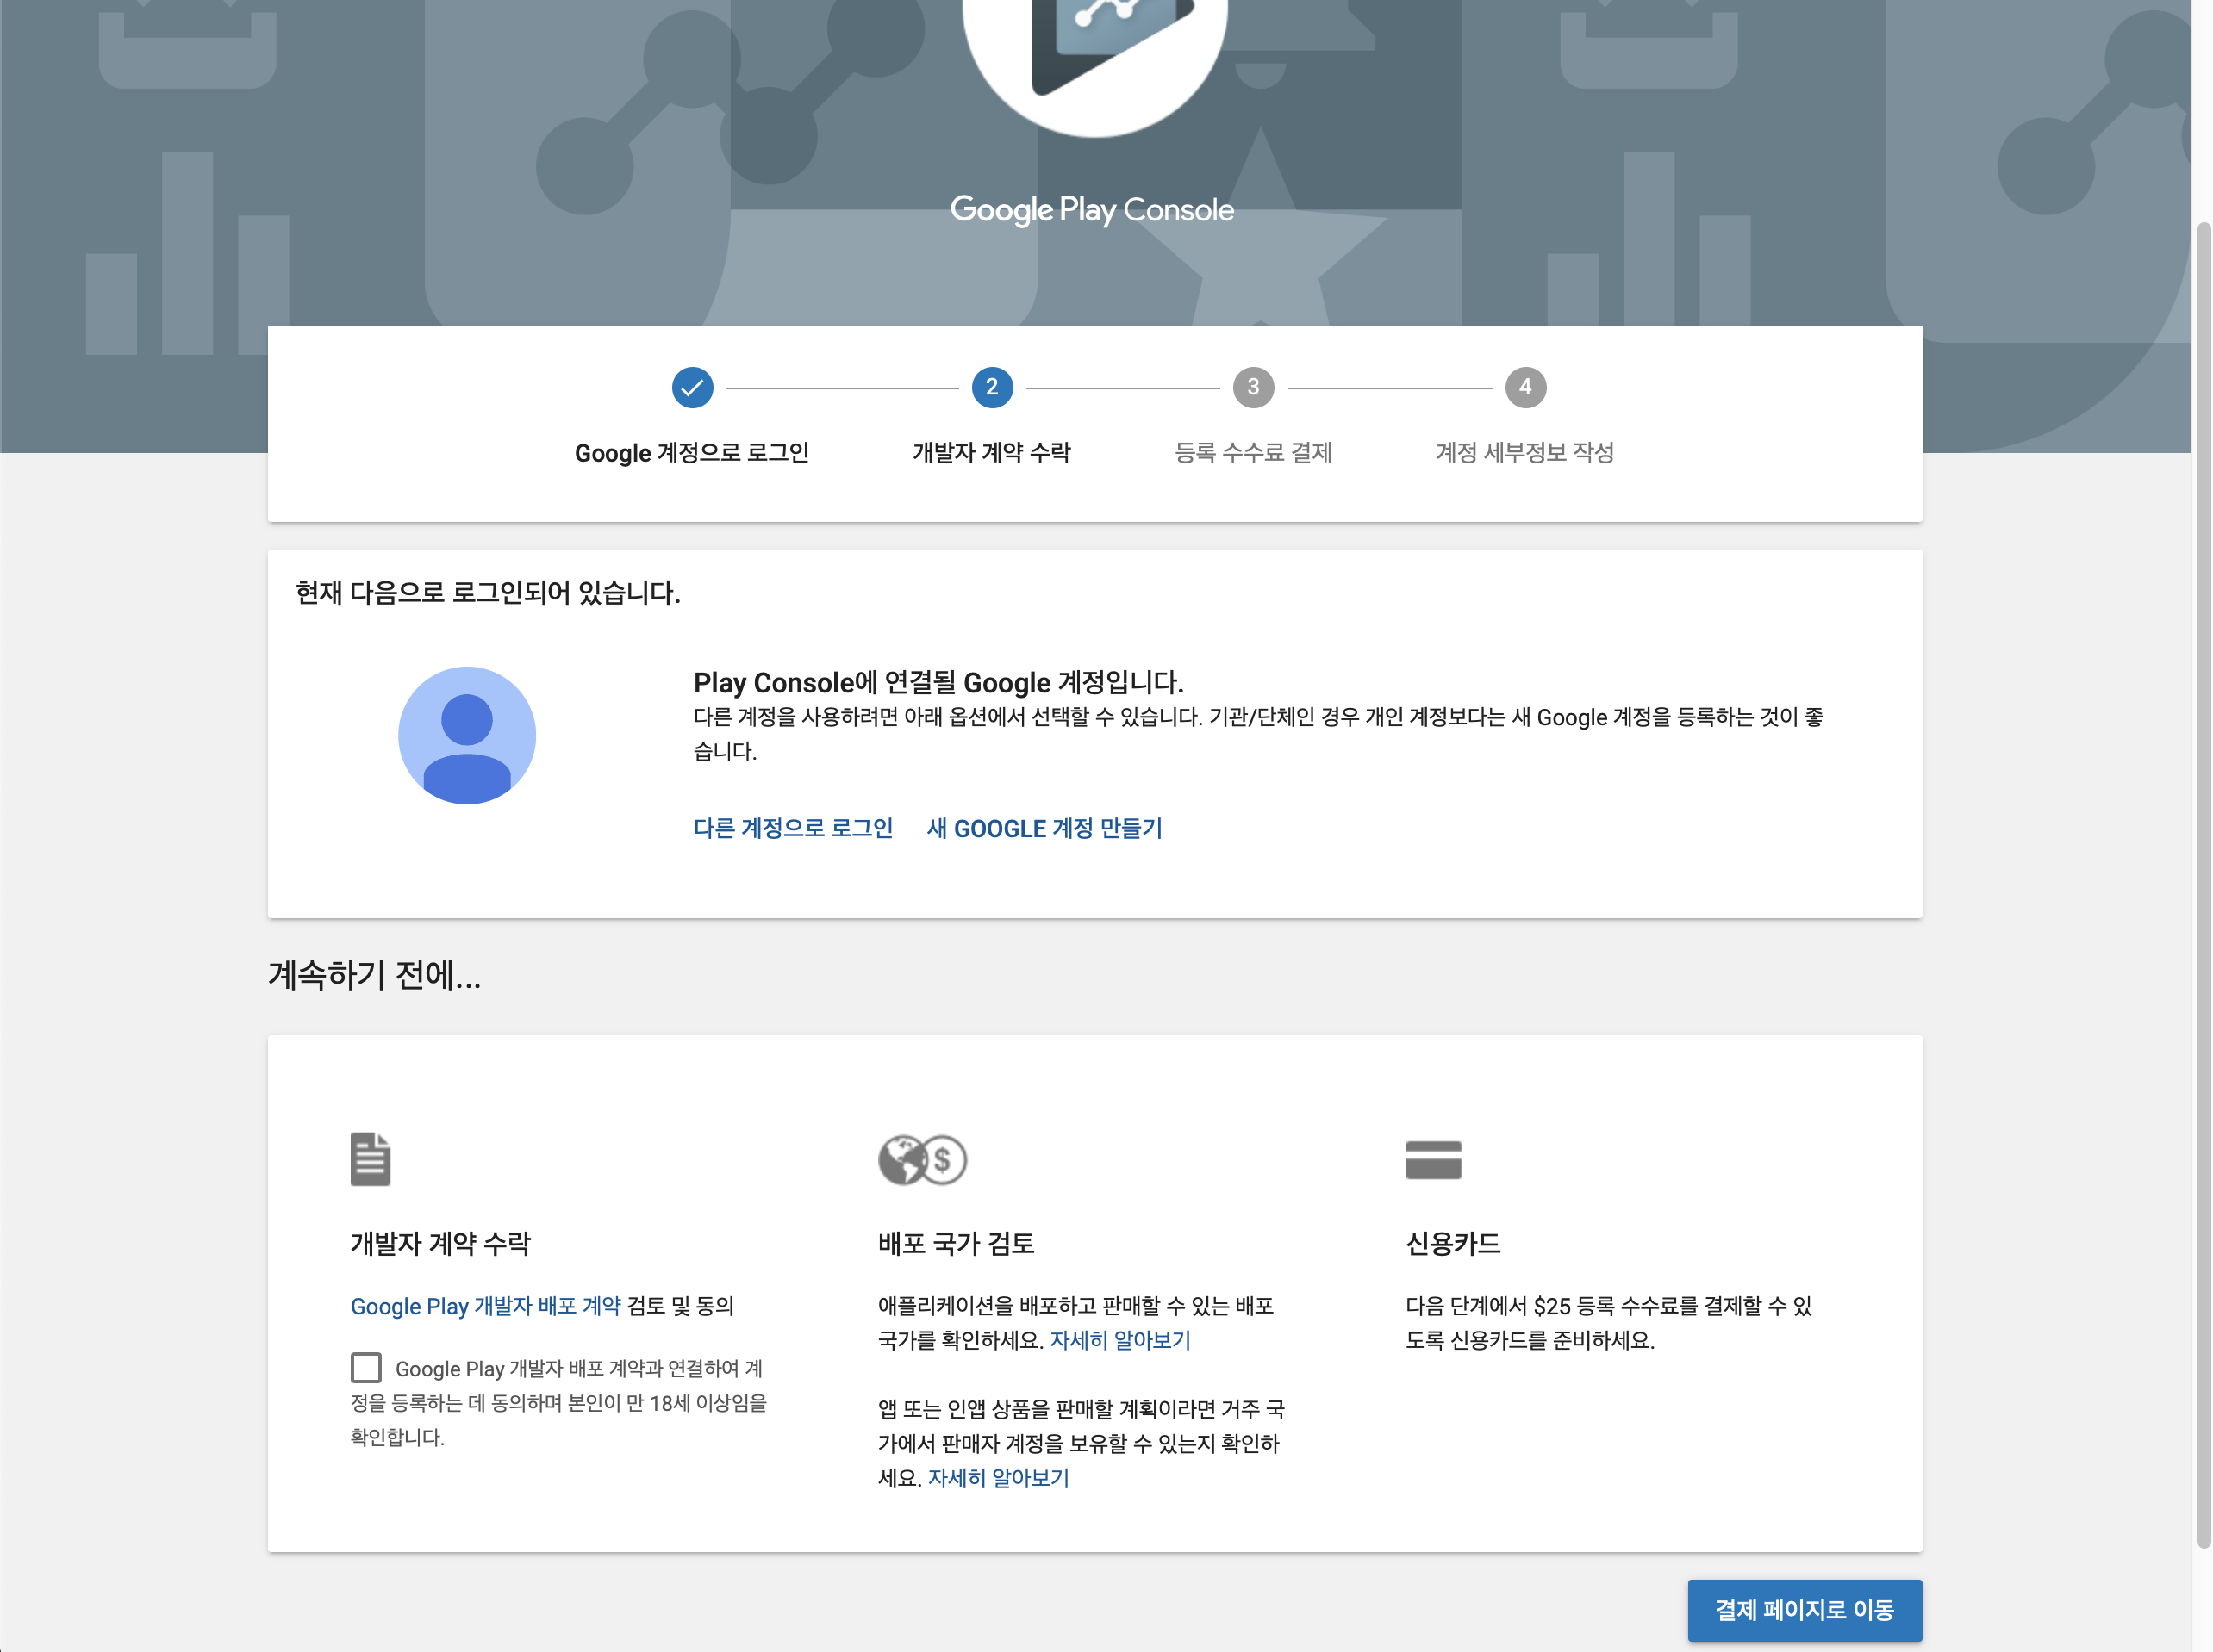Click the step 2 circle icon
Viewport: 2213px width, 1652px height.
(991, 388)
